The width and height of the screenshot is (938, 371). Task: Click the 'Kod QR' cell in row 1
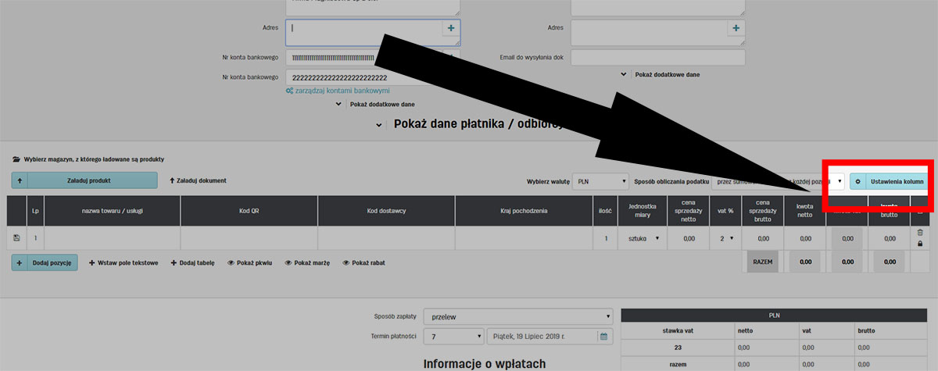249,238
